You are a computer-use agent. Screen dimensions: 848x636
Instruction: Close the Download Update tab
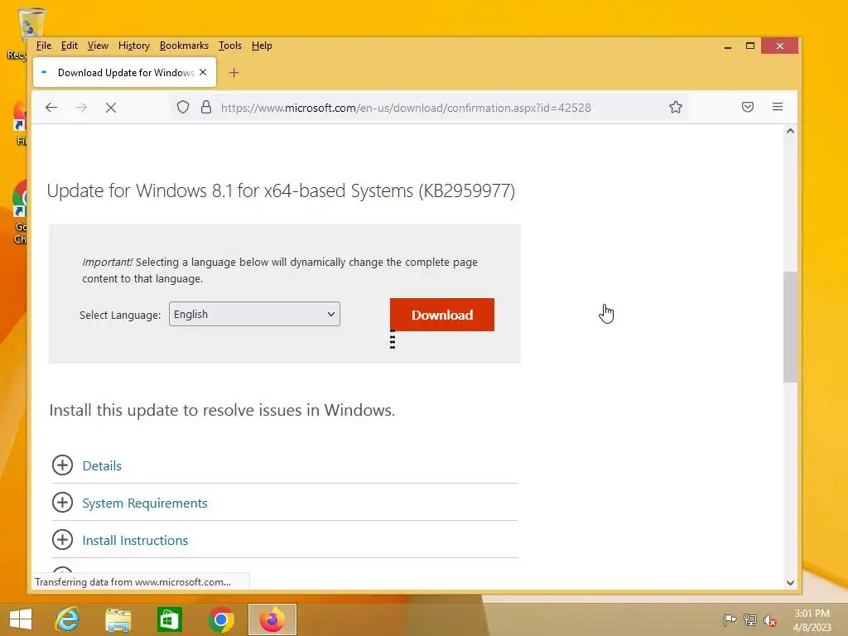click(203, 72)
